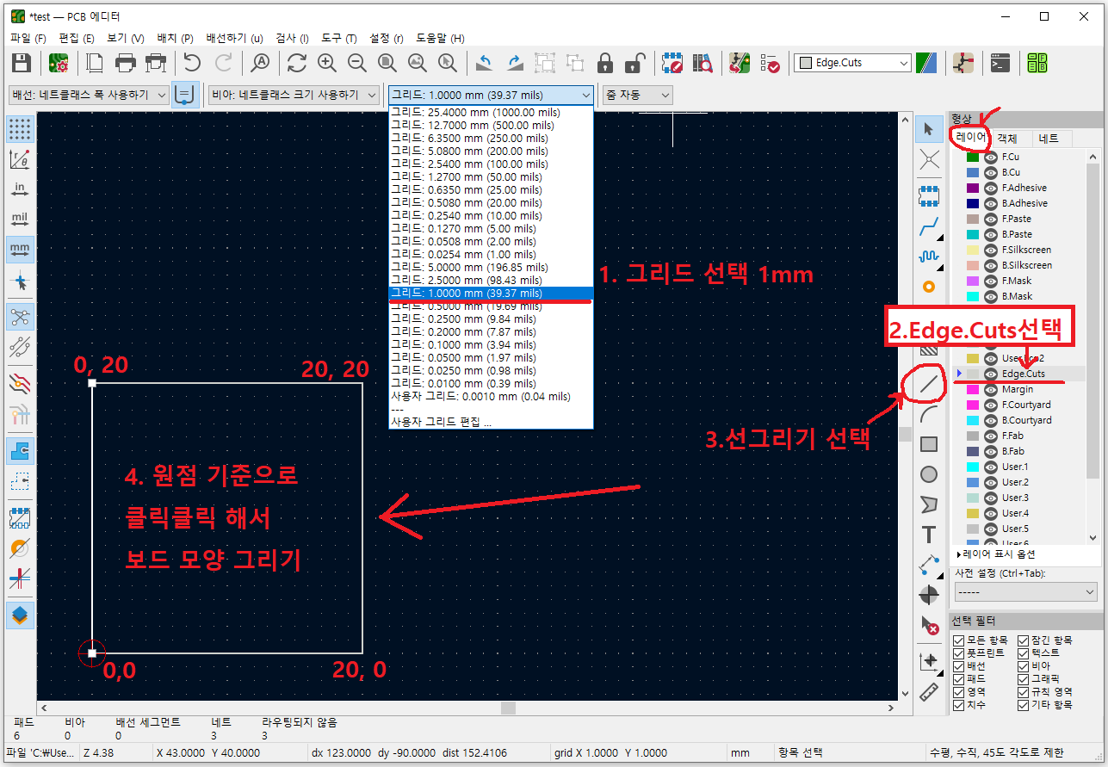Image resolution: width=1108 pixels, height=767 pixels.
Task: Choose grid 2.5400 mm (100 mils)
Action: pyautogui.click(x=491, y=164)
